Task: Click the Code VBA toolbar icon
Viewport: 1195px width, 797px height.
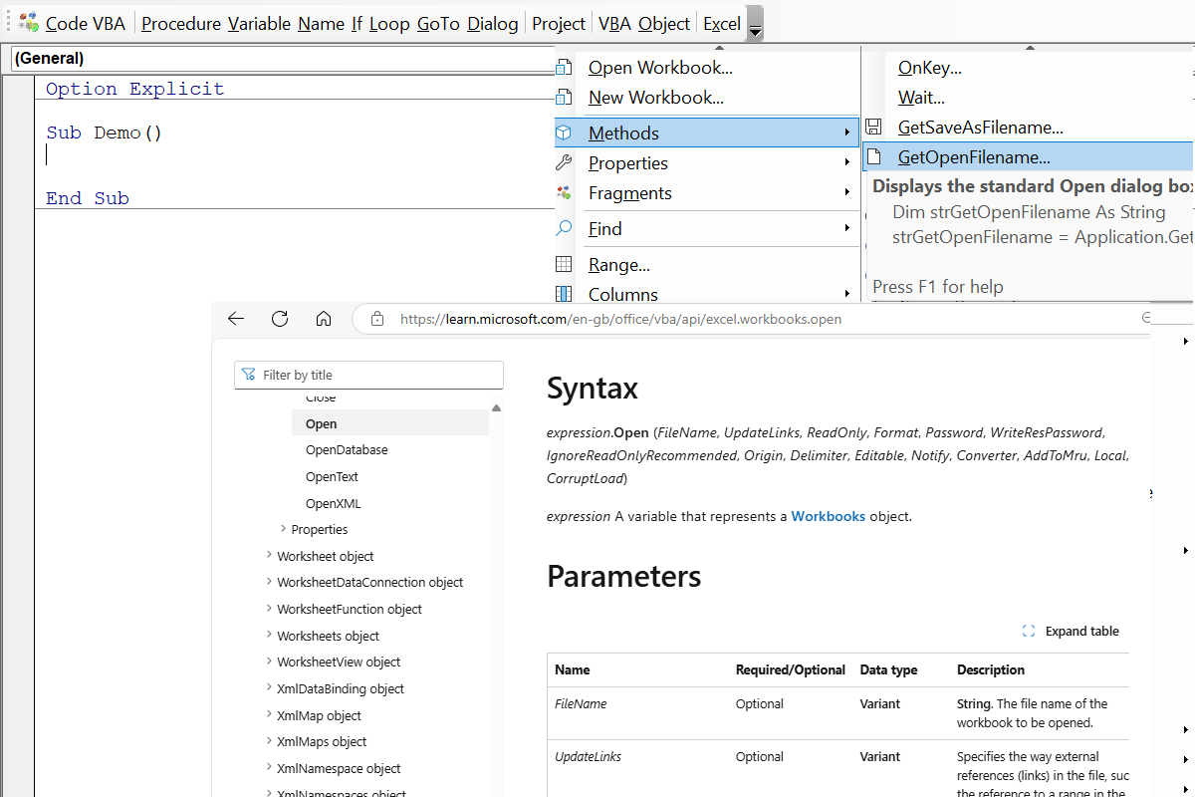Action: (x=30, y=23)
